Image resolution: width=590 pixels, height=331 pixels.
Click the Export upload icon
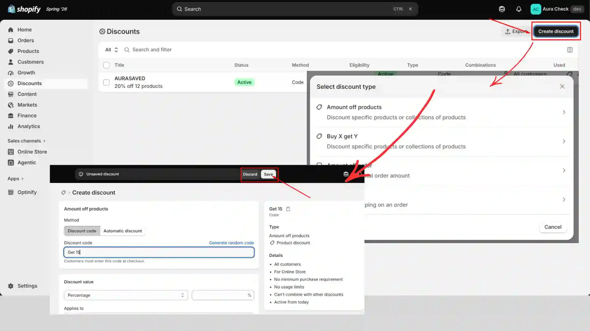(x=508, y=32)
